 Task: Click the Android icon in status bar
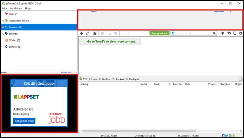click(233, 136)
